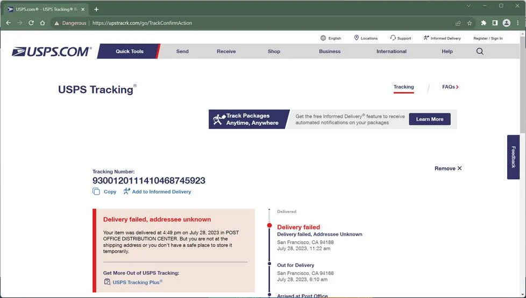Viewport: 526px width, 298px height.
Task: Open the browser profile avatar icon
Action: [507, 23]
